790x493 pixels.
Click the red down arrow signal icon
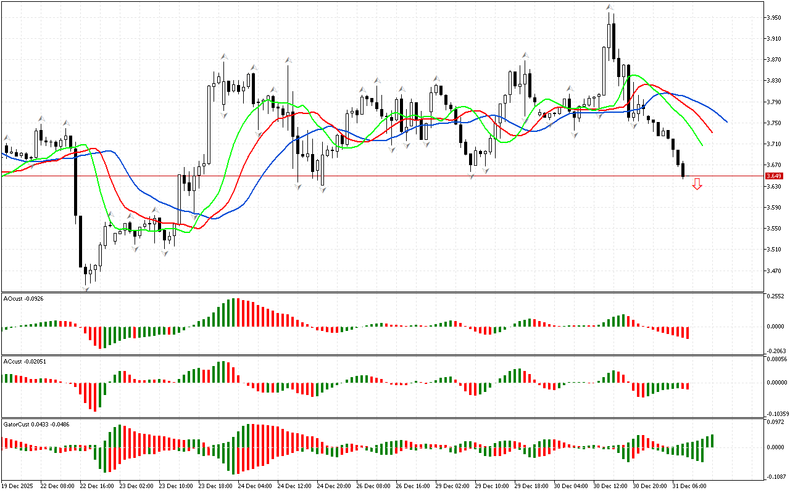point(697,184)
